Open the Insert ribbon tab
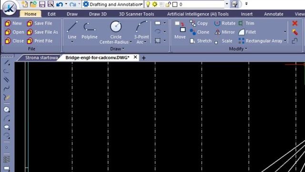 click(247, 14)
